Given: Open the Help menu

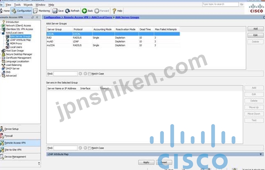Looking at the screenshot, I should coord(51,5).
